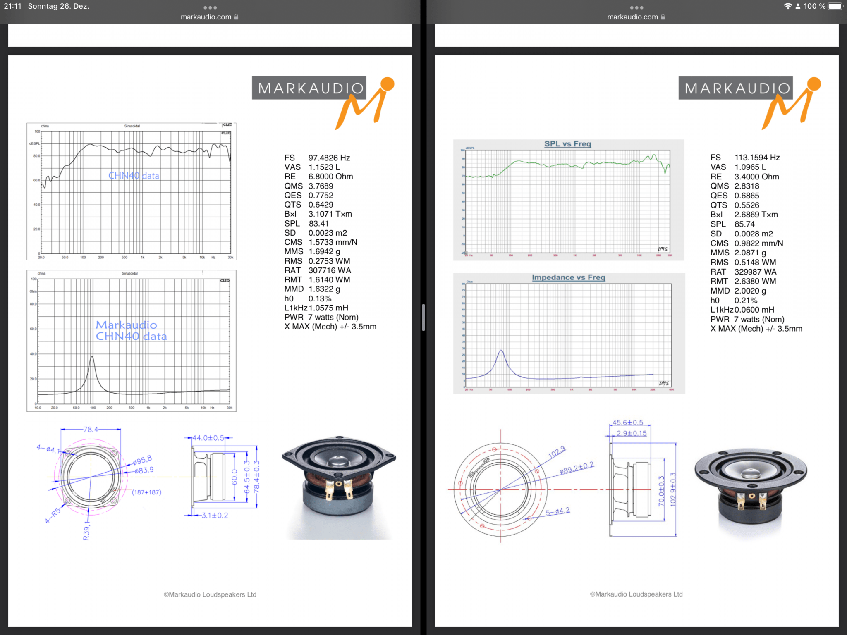Tap the right side-profile drawing showing 45.6±0.5
This screenshot has width=847, height=635.
[x=641, y=478]
